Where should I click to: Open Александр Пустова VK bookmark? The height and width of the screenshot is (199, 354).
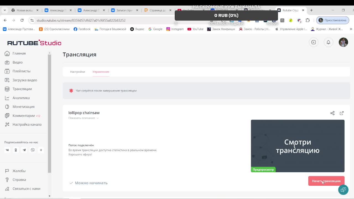19,29
